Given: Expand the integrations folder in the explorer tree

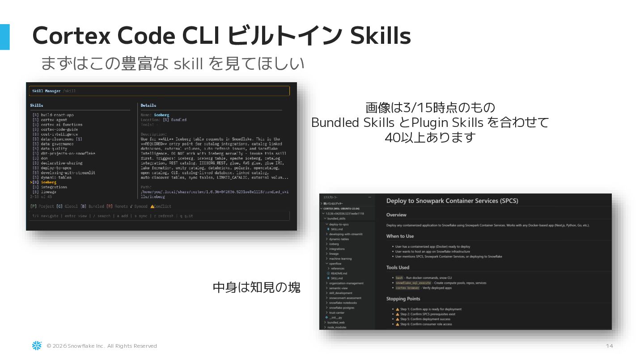Looking at the screenshot, I should pyautogui.click(x=326, y=249).
